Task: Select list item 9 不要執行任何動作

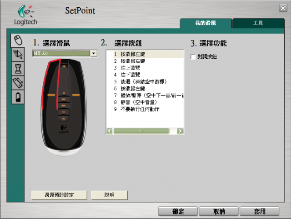Action: tap(149, 109)
